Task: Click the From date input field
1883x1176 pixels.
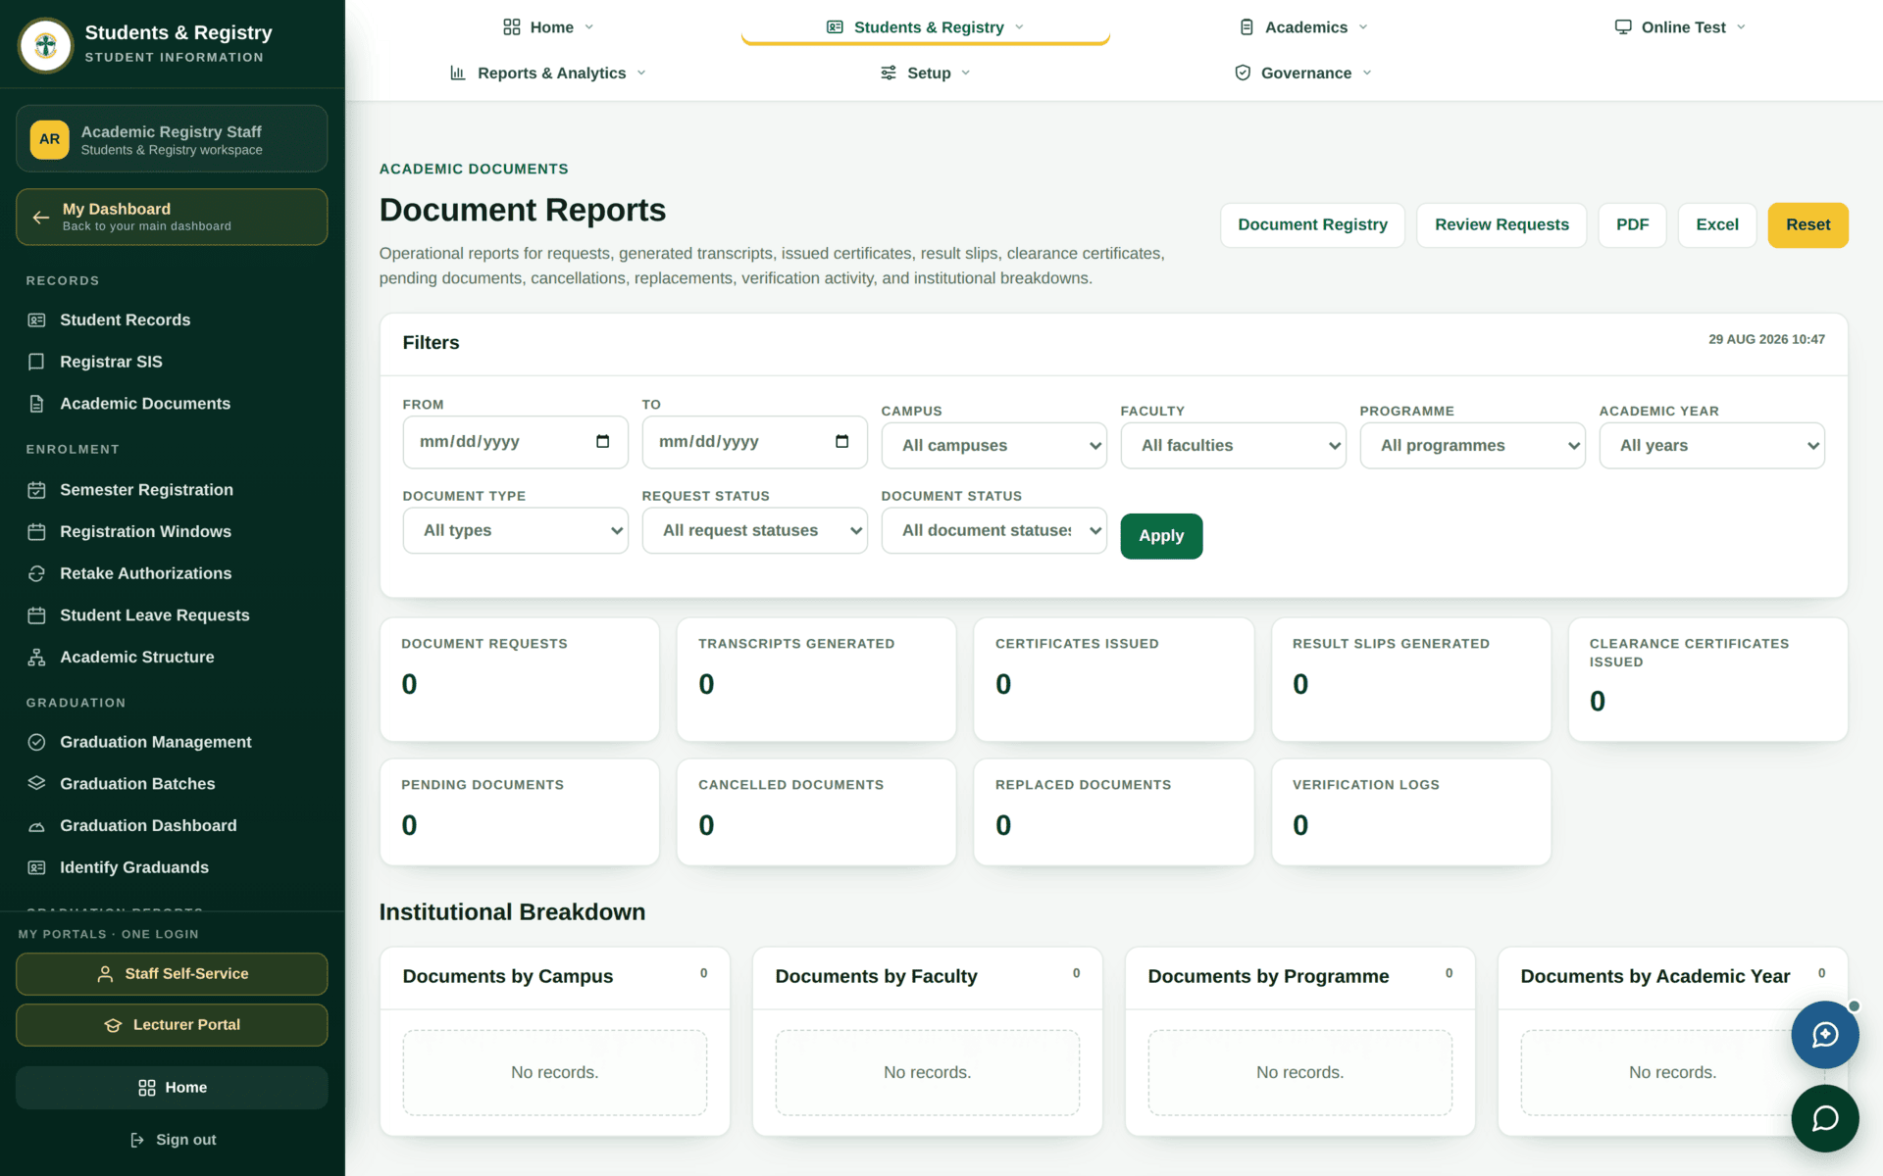Action: [x=515, y=442]
